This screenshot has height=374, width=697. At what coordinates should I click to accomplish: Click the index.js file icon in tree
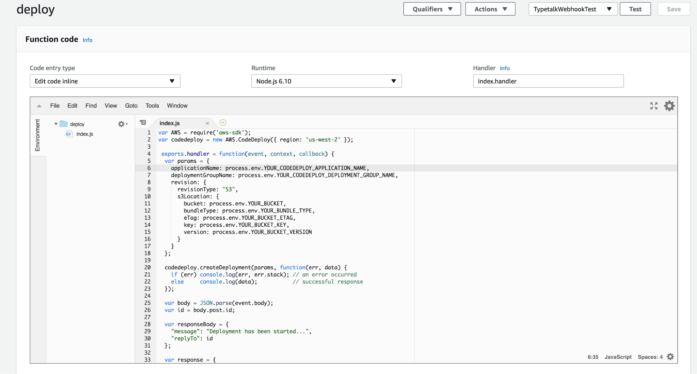click(x=69, y=134)
